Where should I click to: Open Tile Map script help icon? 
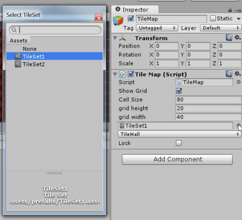229,74
